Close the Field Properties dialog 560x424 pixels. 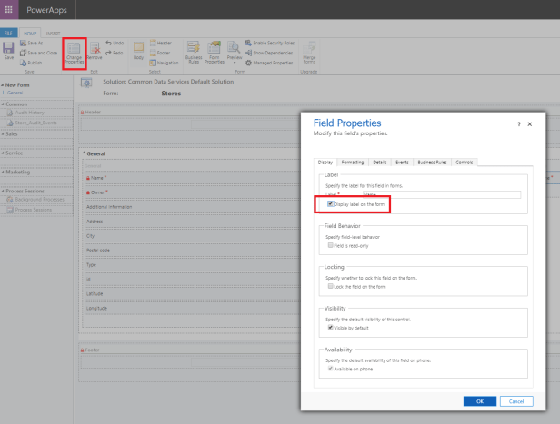[x=530, y=124]
